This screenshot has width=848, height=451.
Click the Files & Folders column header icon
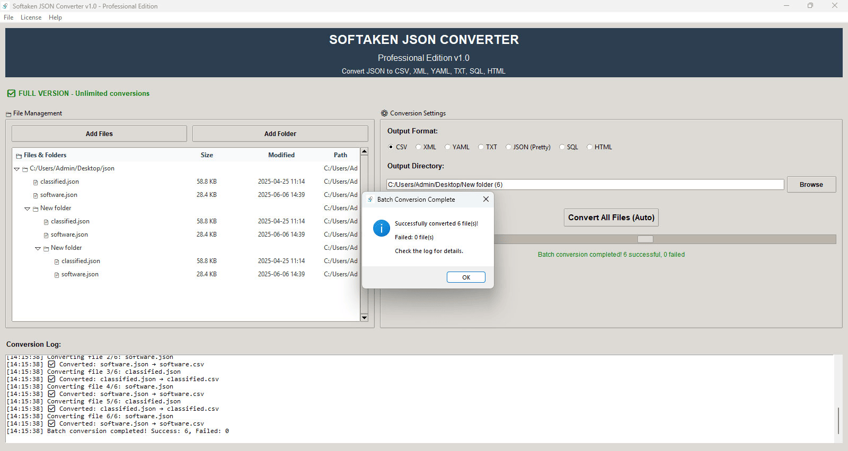coord(19,156)
